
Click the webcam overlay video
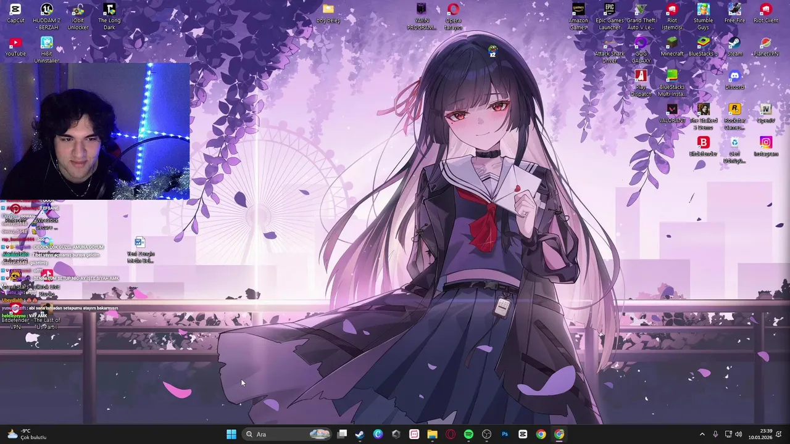coord(95,131)
